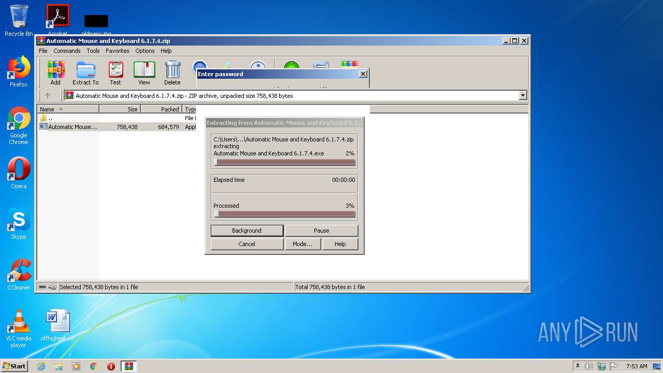663x373 pixels.
Task: Click the View file icon
Action: tap(144, 73)
